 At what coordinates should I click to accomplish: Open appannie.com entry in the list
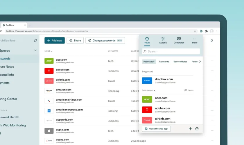click(x=64, y=120)
